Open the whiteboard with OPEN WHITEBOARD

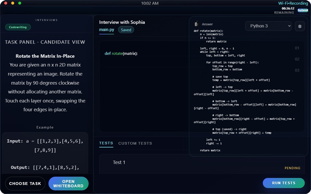[68, 183]
